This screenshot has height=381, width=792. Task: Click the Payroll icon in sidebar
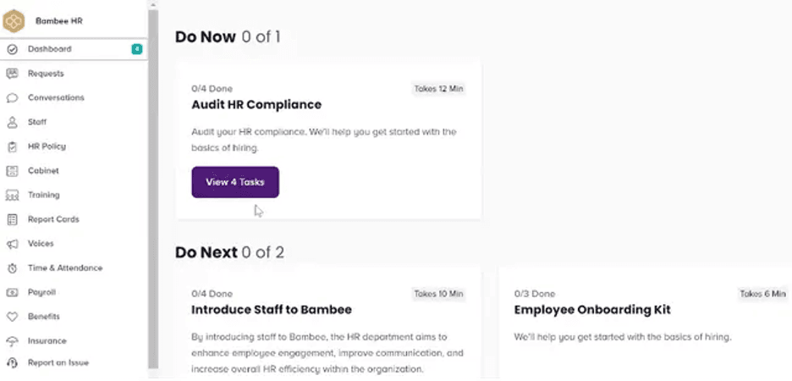[12, 292]
